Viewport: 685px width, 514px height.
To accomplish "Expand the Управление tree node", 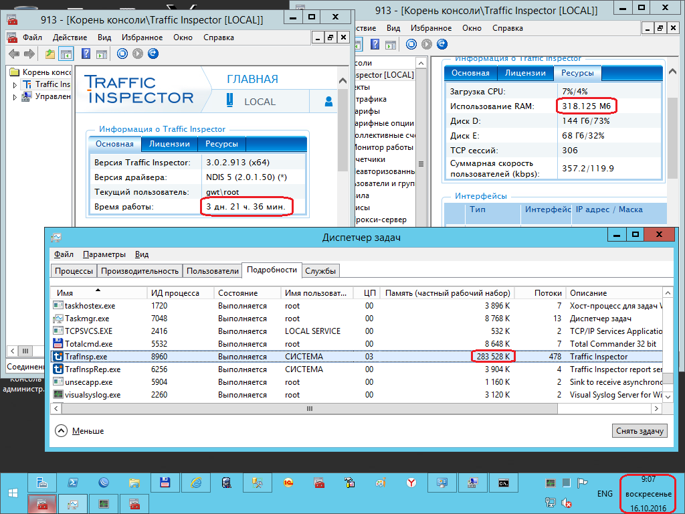I will 15,96.
